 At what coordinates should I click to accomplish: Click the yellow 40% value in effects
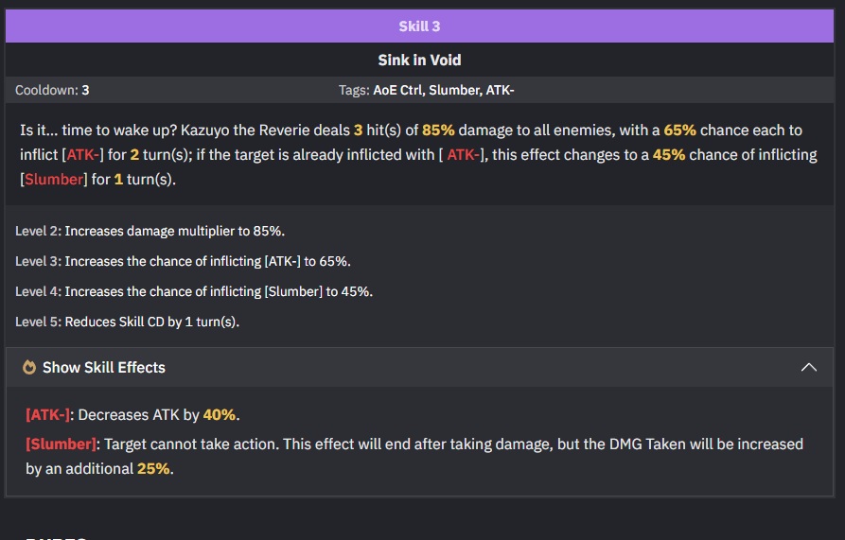(220, 415)
